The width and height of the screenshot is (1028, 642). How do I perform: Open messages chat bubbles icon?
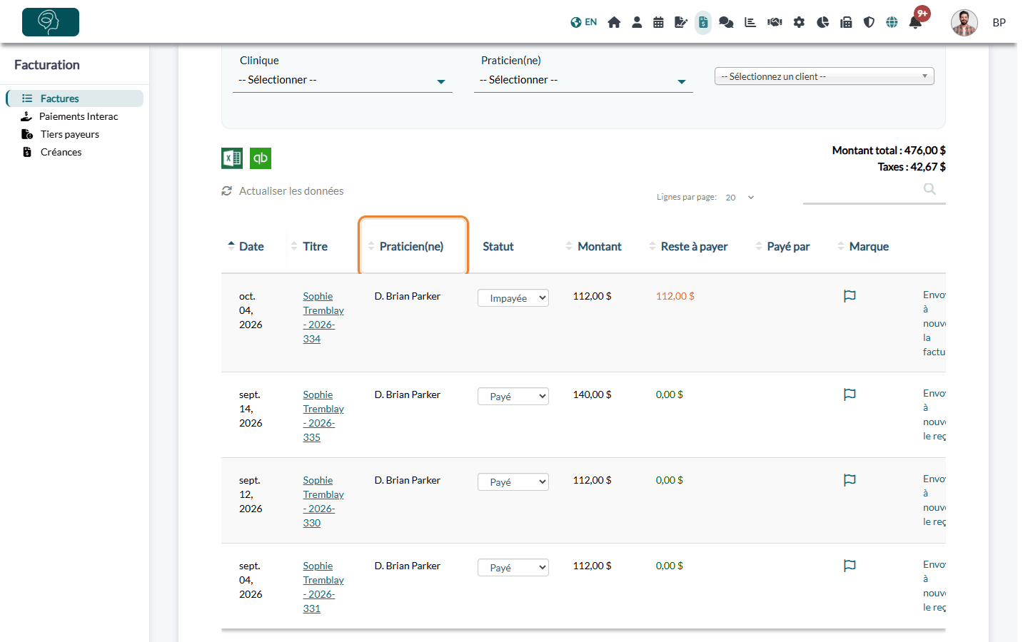click(726, 22)
